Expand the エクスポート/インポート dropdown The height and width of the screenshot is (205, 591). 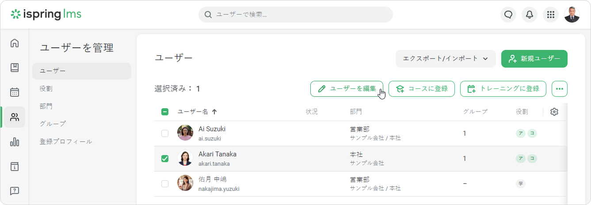tap(445, 59)
